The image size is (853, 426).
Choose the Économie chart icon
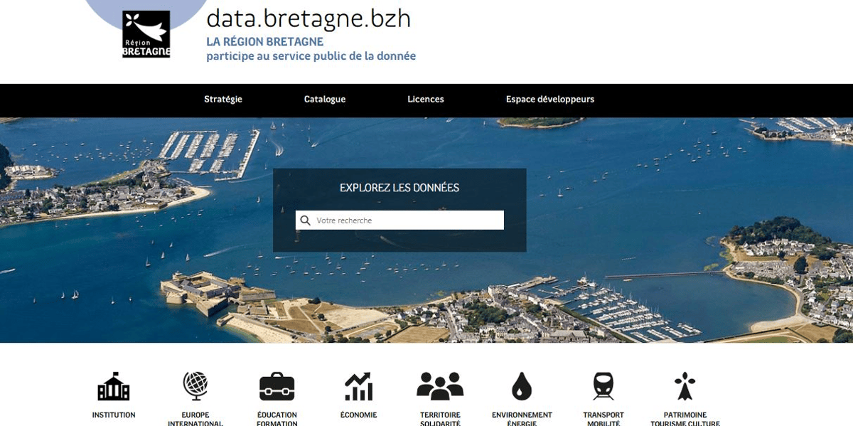tap(358, 386)
